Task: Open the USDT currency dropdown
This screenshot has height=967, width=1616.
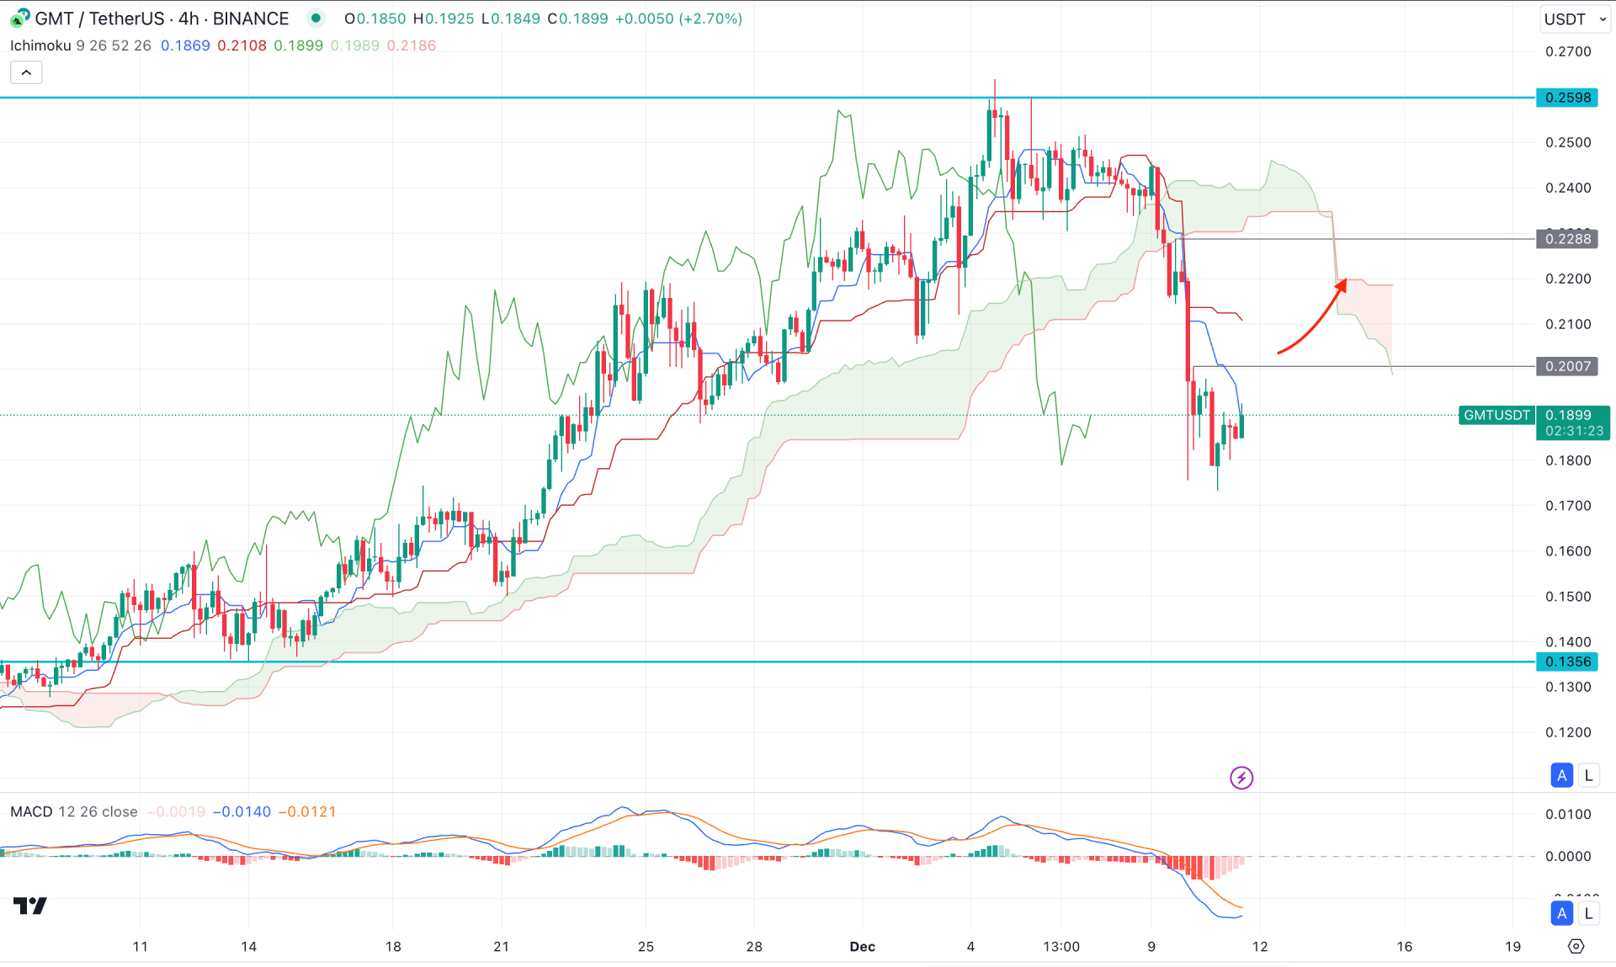Action: pyautogui.click(x=1573, y=19)
